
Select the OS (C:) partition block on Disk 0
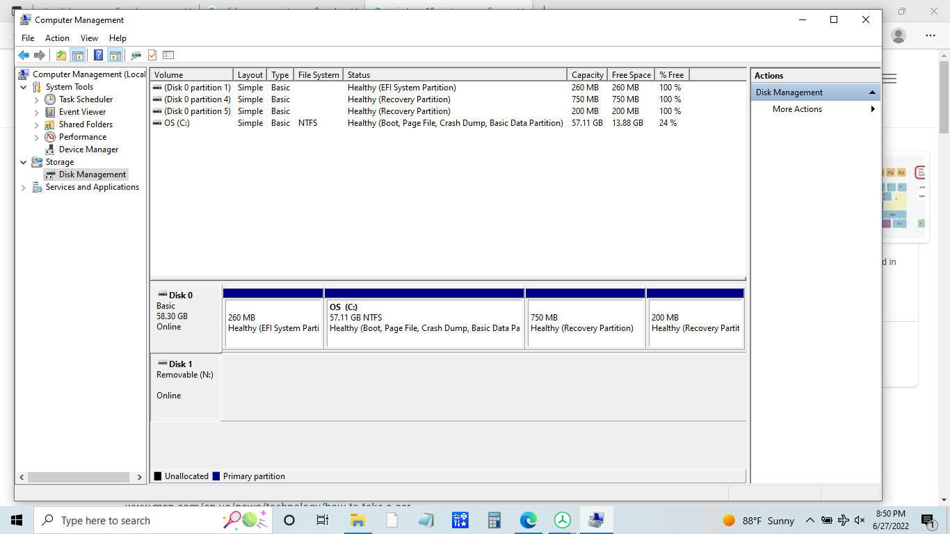click(424, 323)
